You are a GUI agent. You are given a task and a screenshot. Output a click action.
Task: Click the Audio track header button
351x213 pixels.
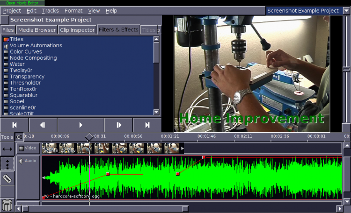pyautogui.click(x=28, y=177)
